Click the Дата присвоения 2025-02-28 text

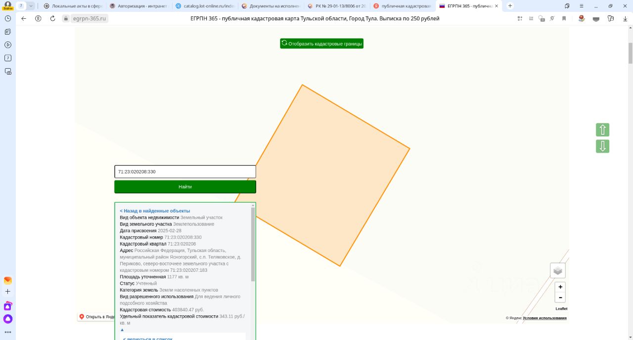tap(150, 230)
